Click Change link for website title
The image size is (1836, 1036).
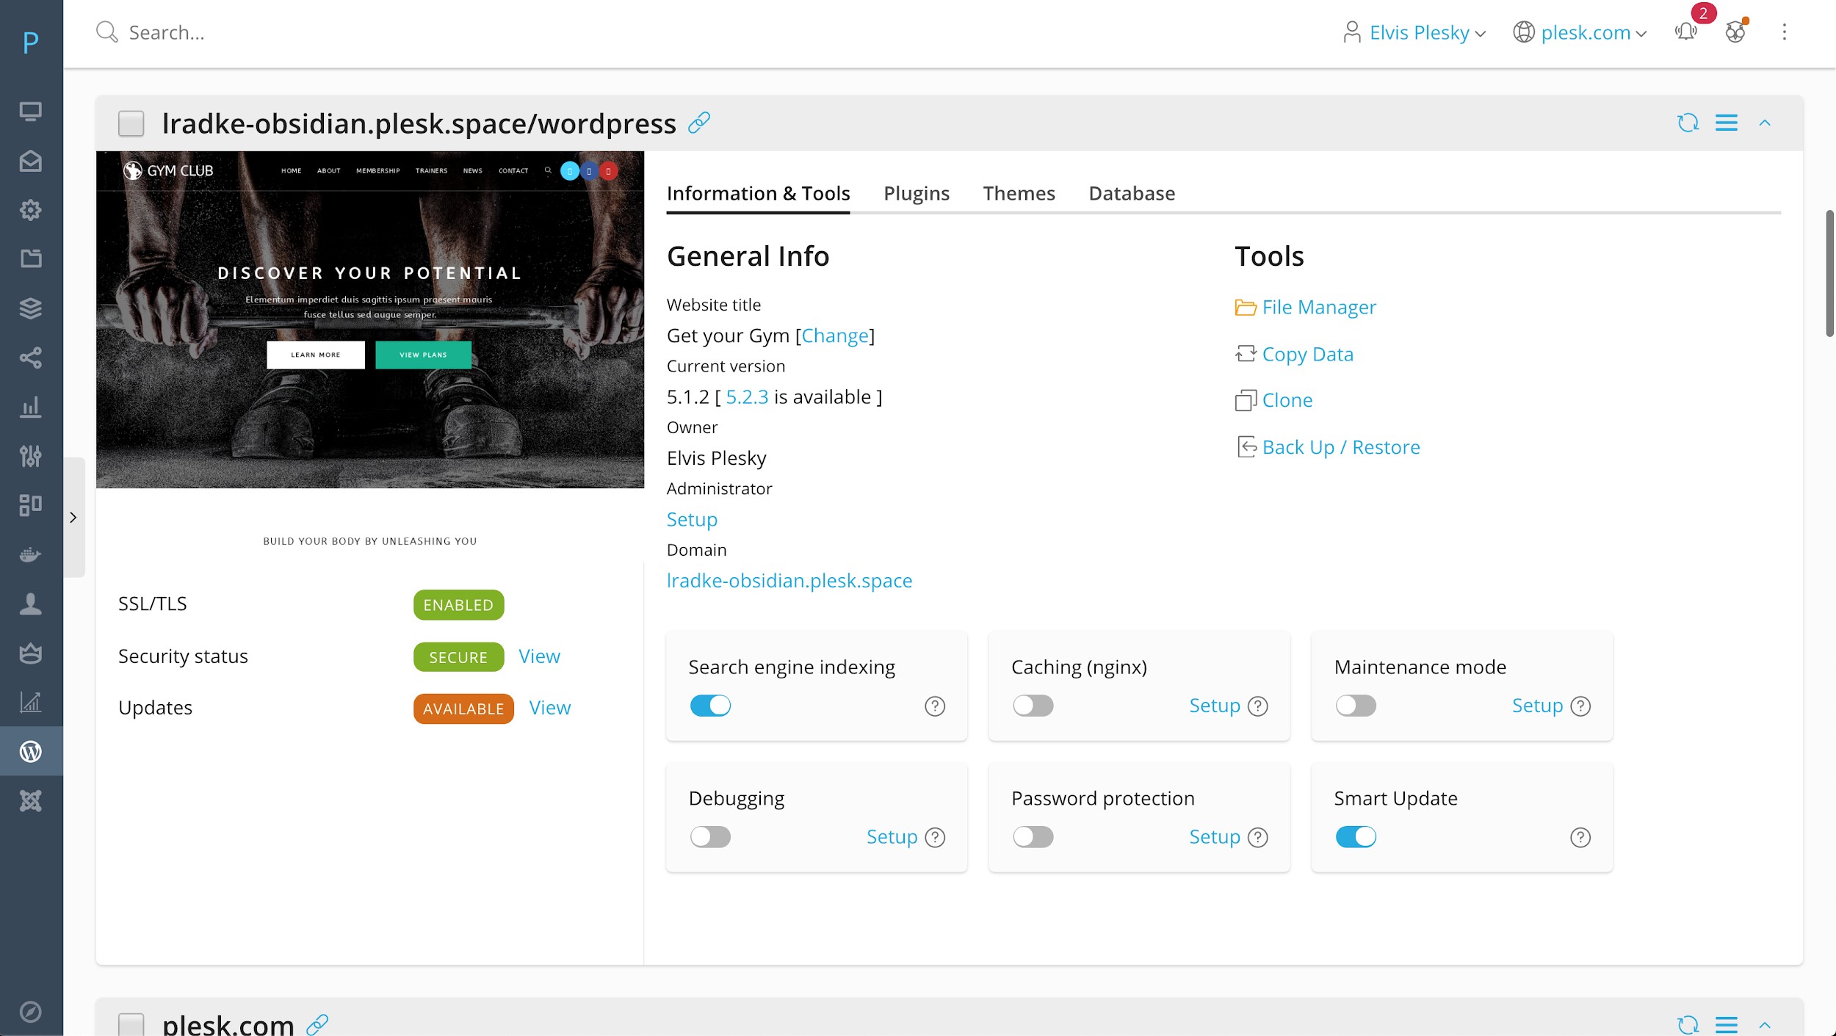[x=835, y=336]
